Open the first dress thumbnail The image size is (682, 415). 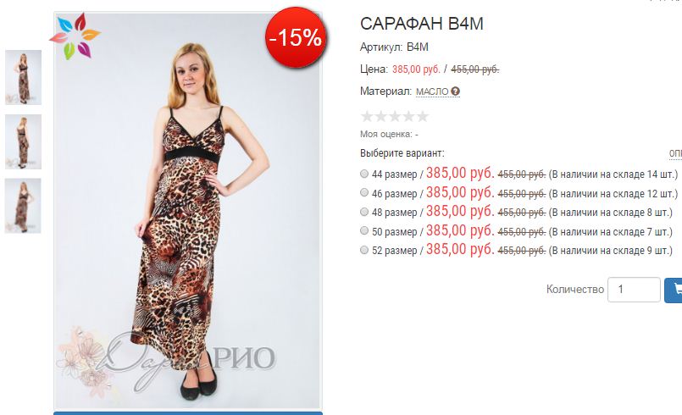[x=23, y=77]
